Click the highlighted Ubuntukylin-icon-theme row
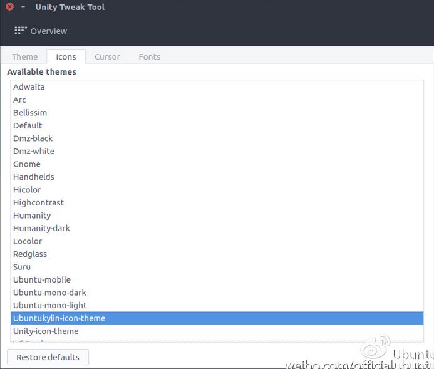The height and width of the screenshot is (369, 434). click(x=59, y=318)
